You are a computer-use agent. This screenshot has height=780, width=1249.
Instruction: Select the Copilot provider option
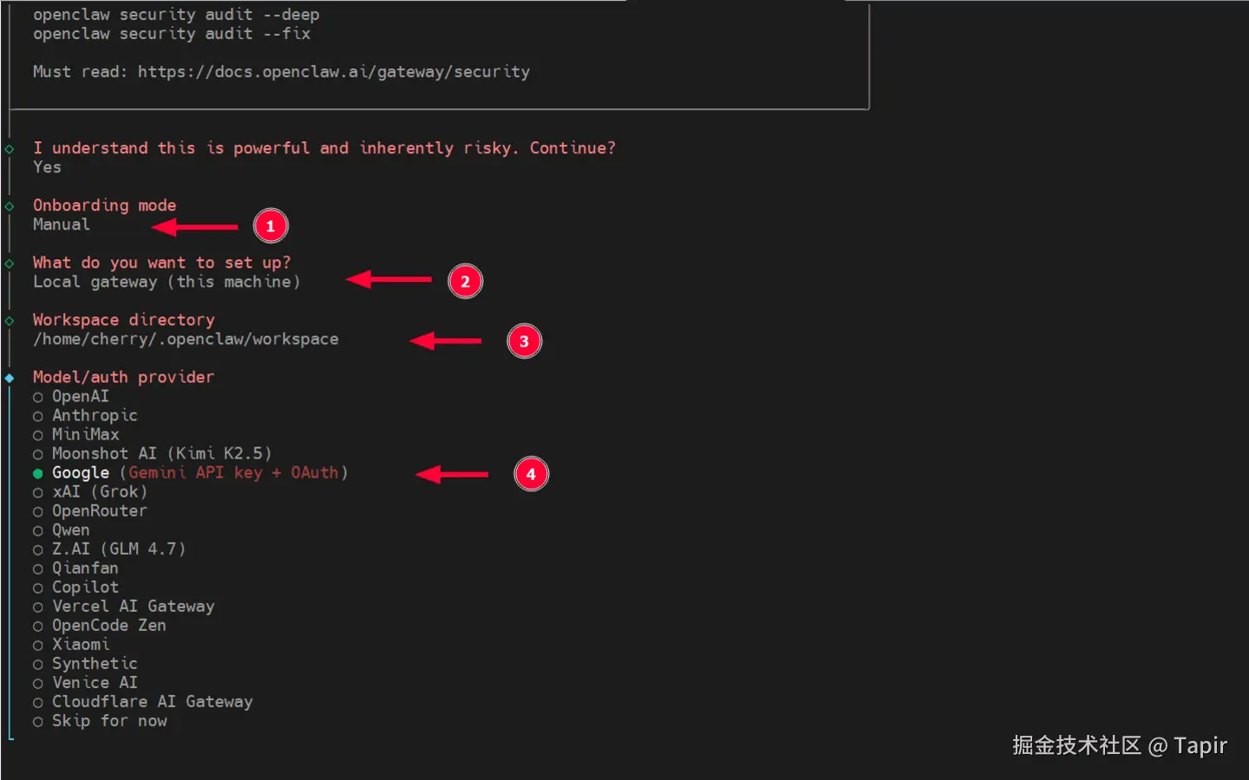[x=84, y=587]
